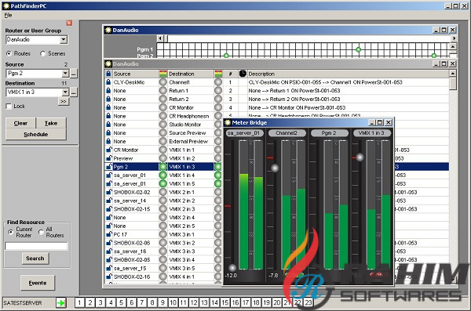Image resolution: width=471 pixels, height=311 pixels.
Task: Select the Return 2 destination row
Action: pyautogui.click(x=276, y=99)
